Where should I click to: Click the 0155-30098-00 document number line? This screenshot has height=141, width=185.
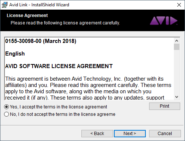(41, 41)
